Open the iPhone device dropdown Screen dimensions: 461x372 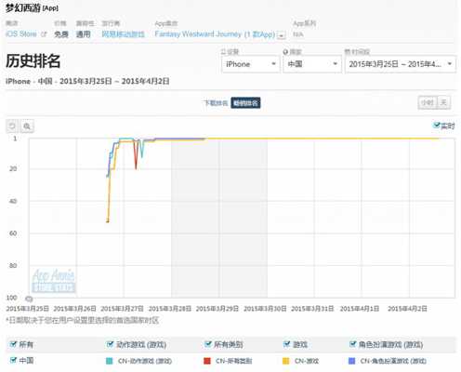(251, 64)
